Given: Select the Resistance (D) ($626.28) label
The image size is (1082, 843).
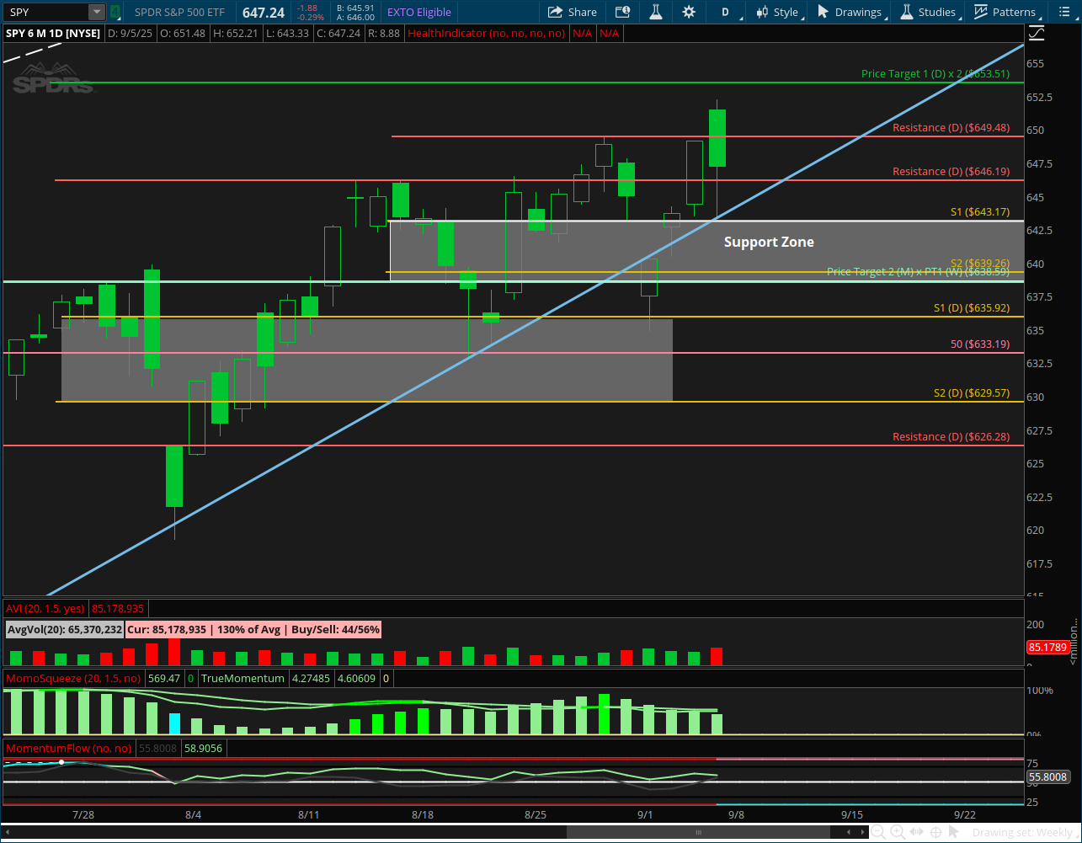Looking at the screenshot, I should coord(951,436).
